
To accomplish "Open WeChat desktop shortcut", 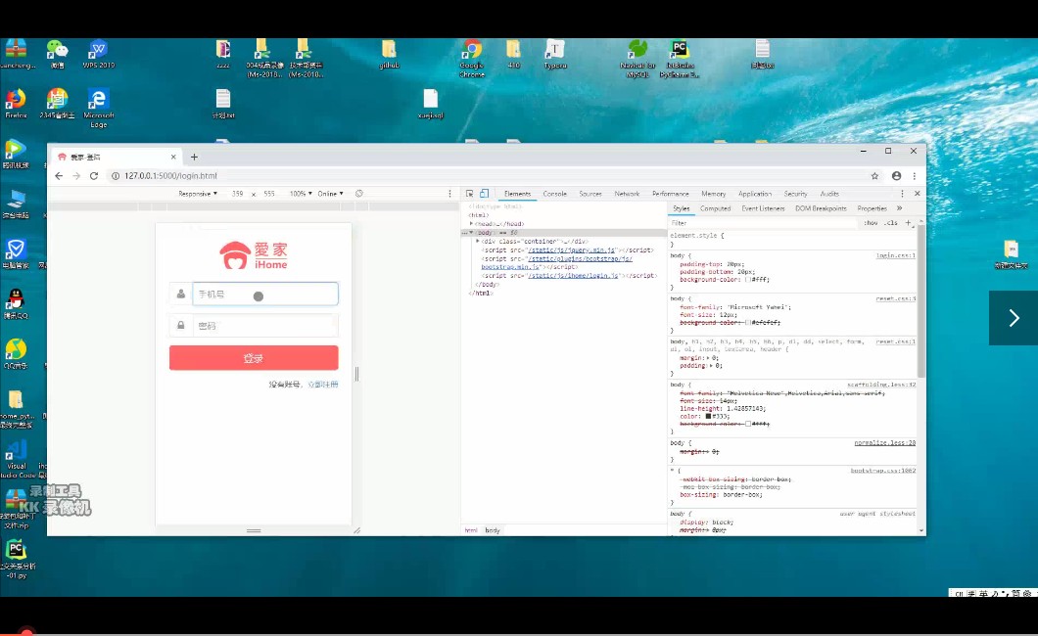I will tap(58, 54).
